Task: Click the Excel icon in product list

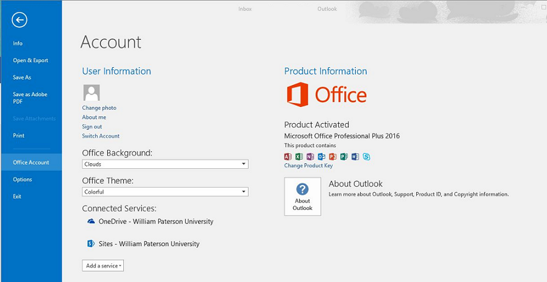Action: (x=299, y=157)
